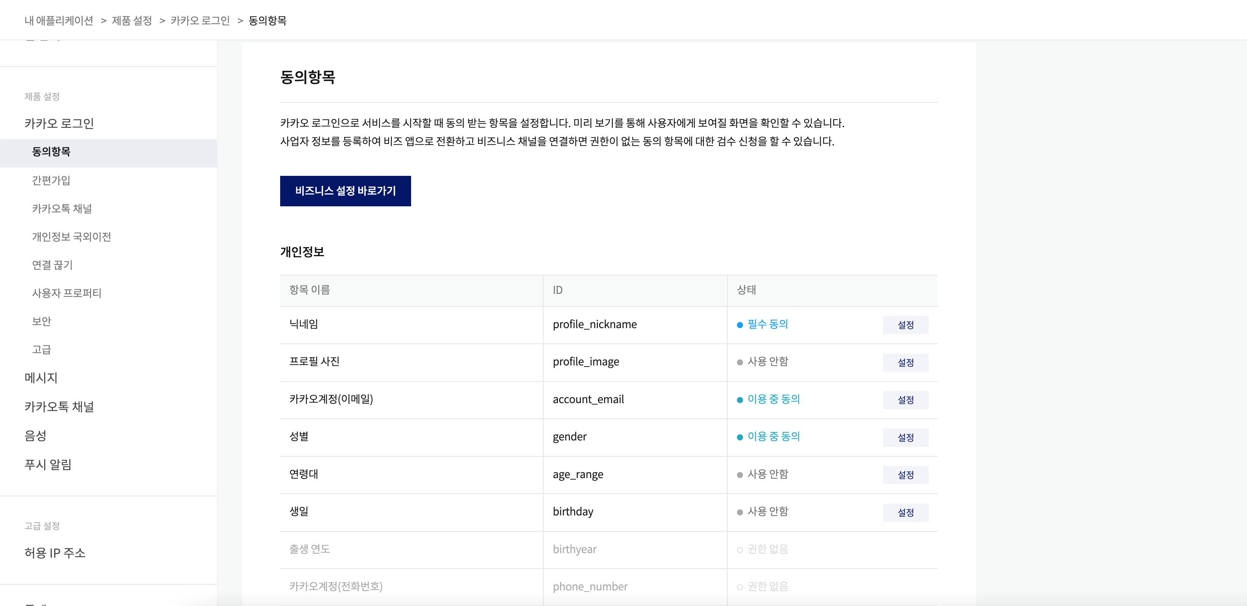Screen dimensions: 1247x606
Task: Open 설정 for the 성별 row
Action: click(905, 437)
